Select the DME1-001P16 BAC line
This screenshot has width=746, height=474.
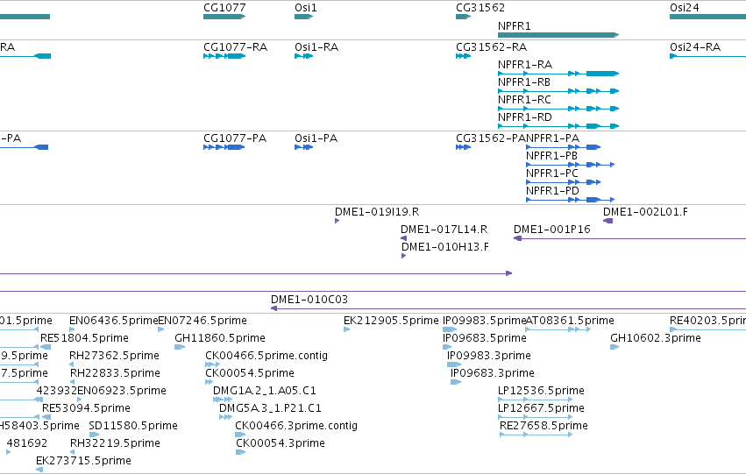click(x=629, y=238)
